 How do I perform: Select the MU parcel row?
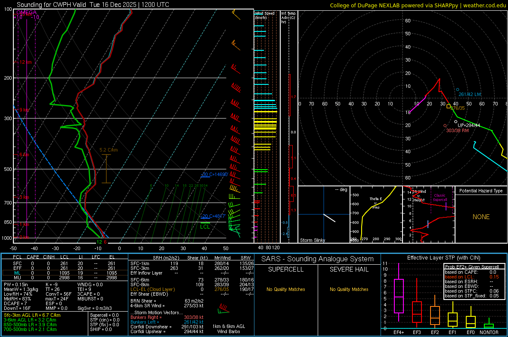coord(64,277)
